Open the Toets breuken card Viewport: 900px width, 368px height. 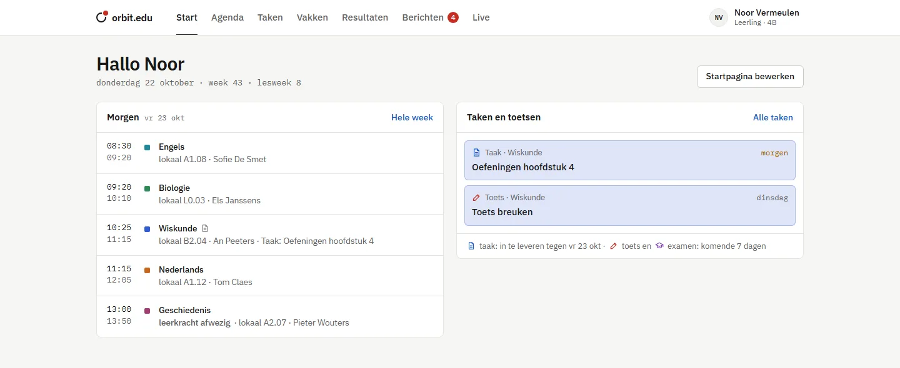pyautogui.click(x=630, y=205)
